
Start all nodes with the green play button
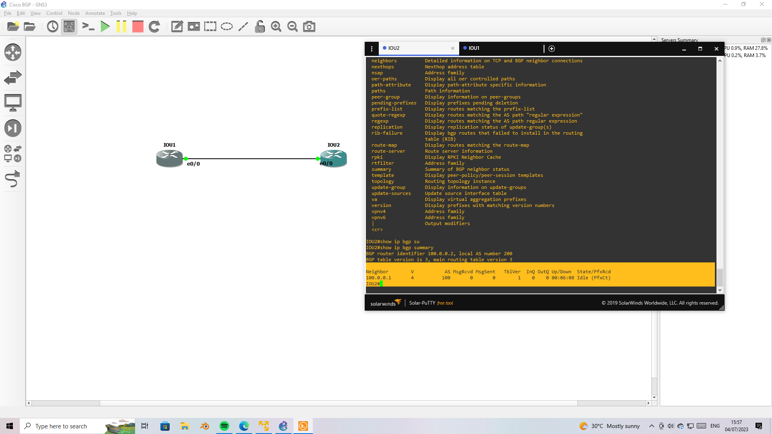point(105,27)
